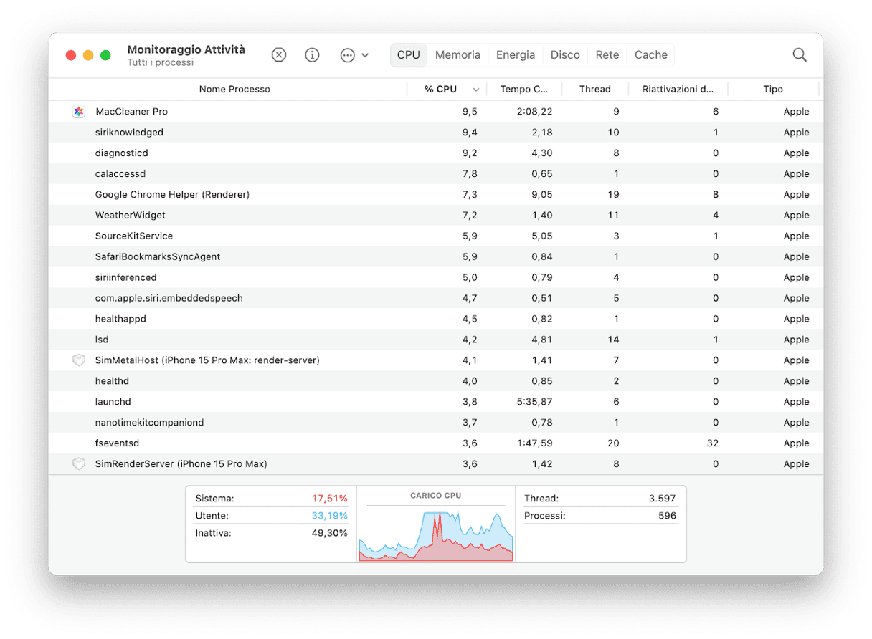This screenshot has width=872, height=639.
Task: Click the 9,5 CPU percentage value
Action: coord(470,112)
